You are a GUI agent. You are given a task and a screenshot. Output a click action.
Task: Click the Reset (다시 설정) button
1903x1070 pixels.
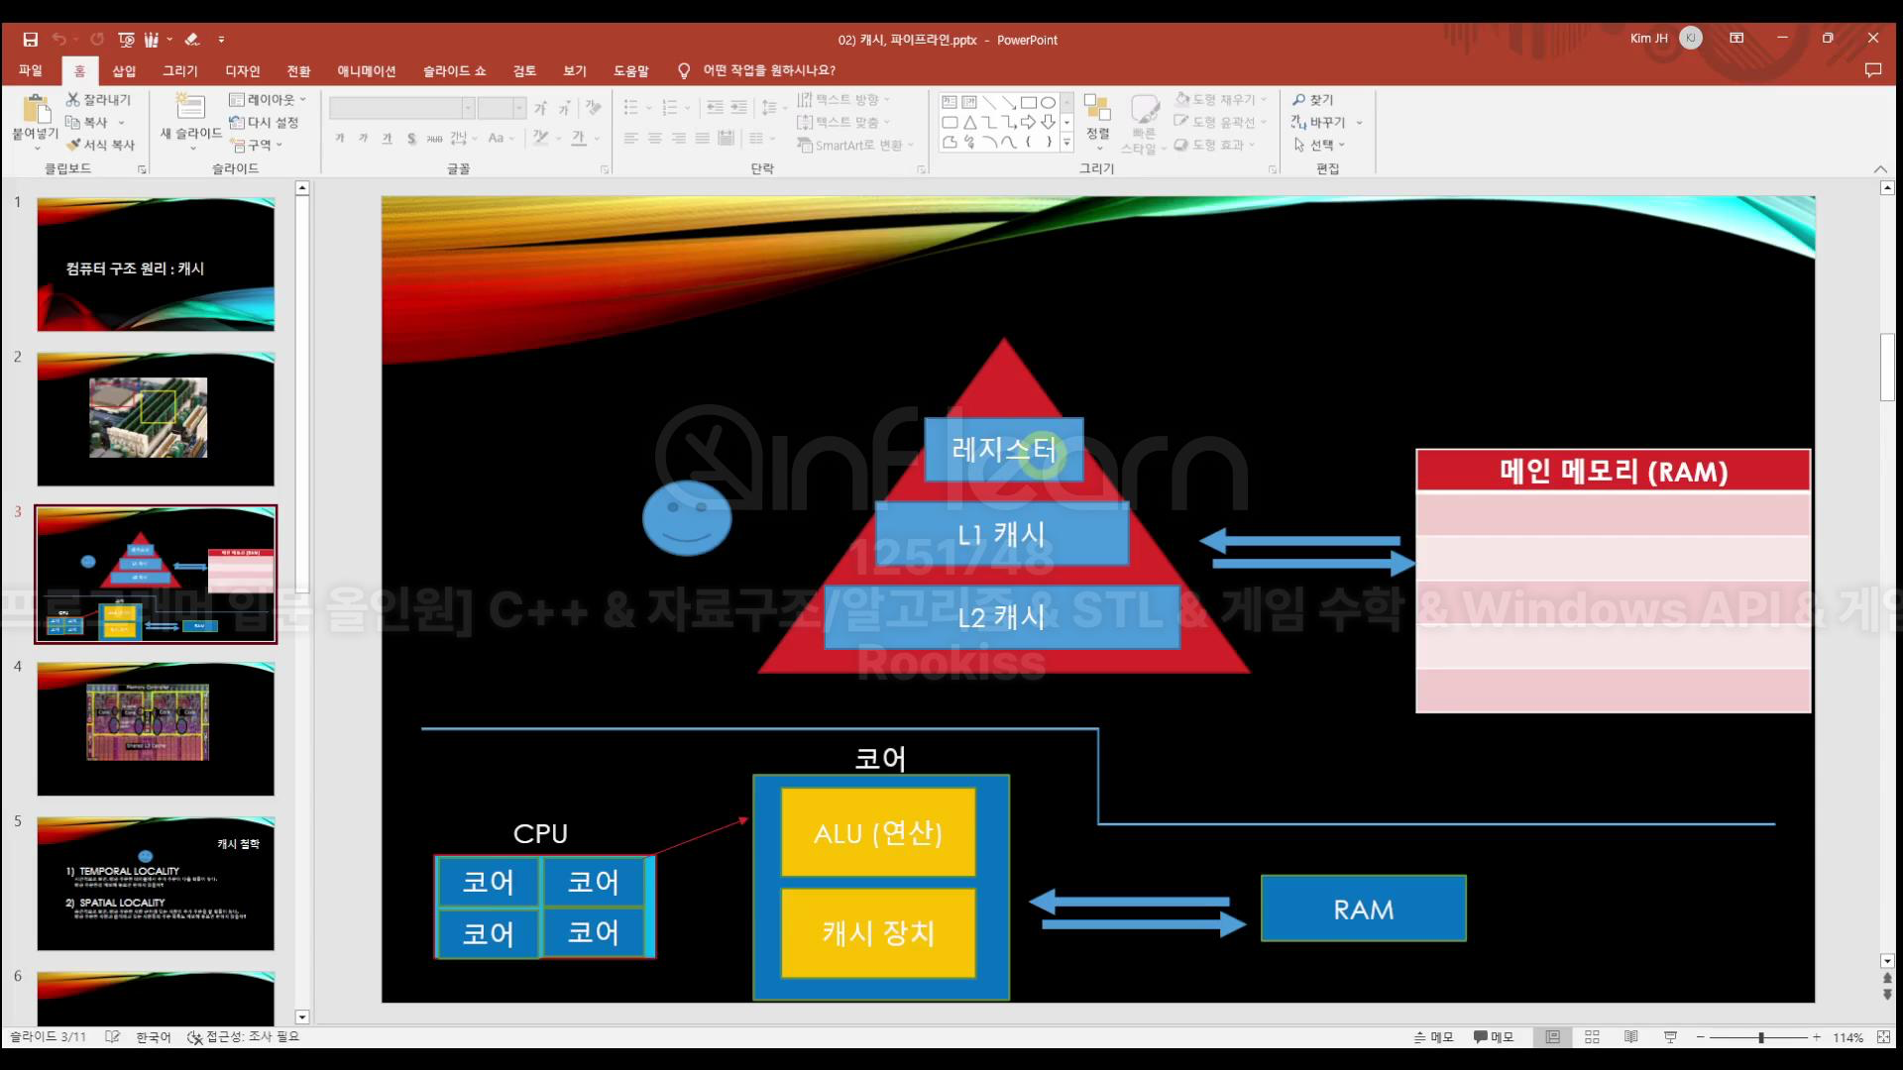[264, 122]
